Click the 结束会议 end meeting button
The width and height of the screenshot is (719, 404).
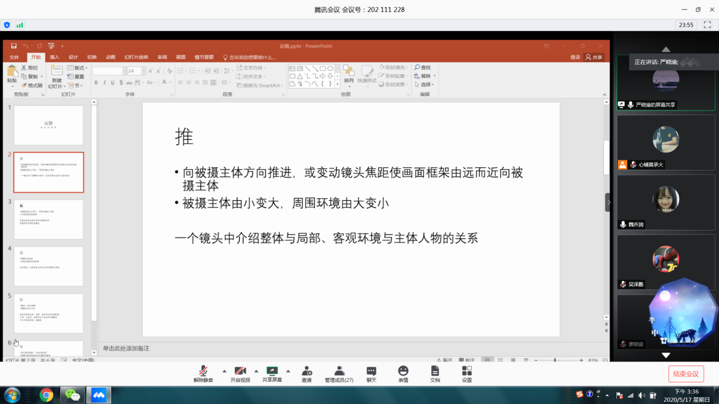pos(686,374)
